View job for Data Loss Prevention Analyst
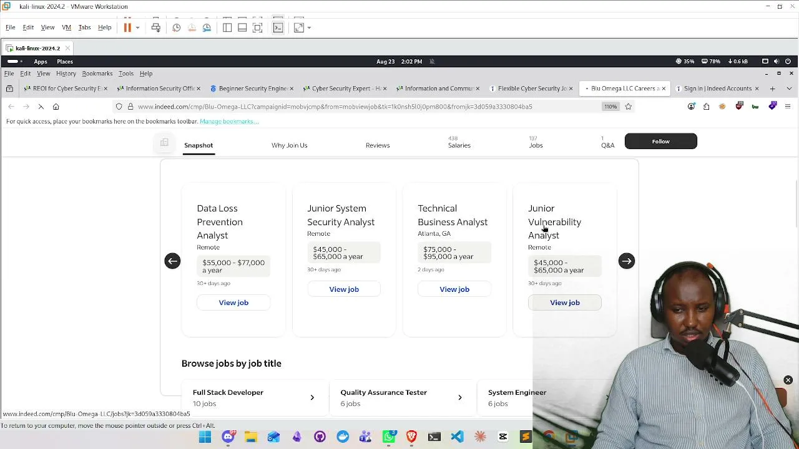This screenshot has height=449, width=799. [233, 302]
